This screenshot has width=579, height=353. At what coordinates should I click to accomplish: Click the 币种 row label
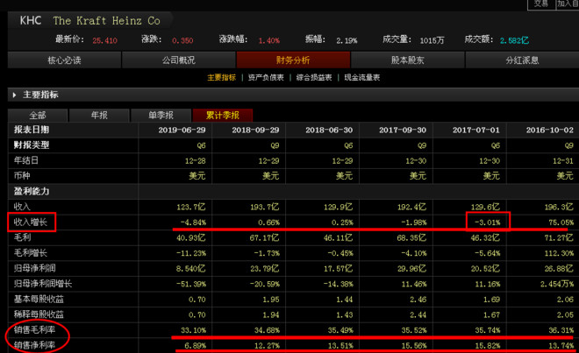22,176
